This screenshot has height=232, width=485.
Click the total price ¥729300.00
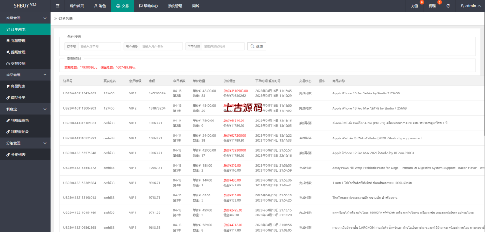tap(234, 150)
